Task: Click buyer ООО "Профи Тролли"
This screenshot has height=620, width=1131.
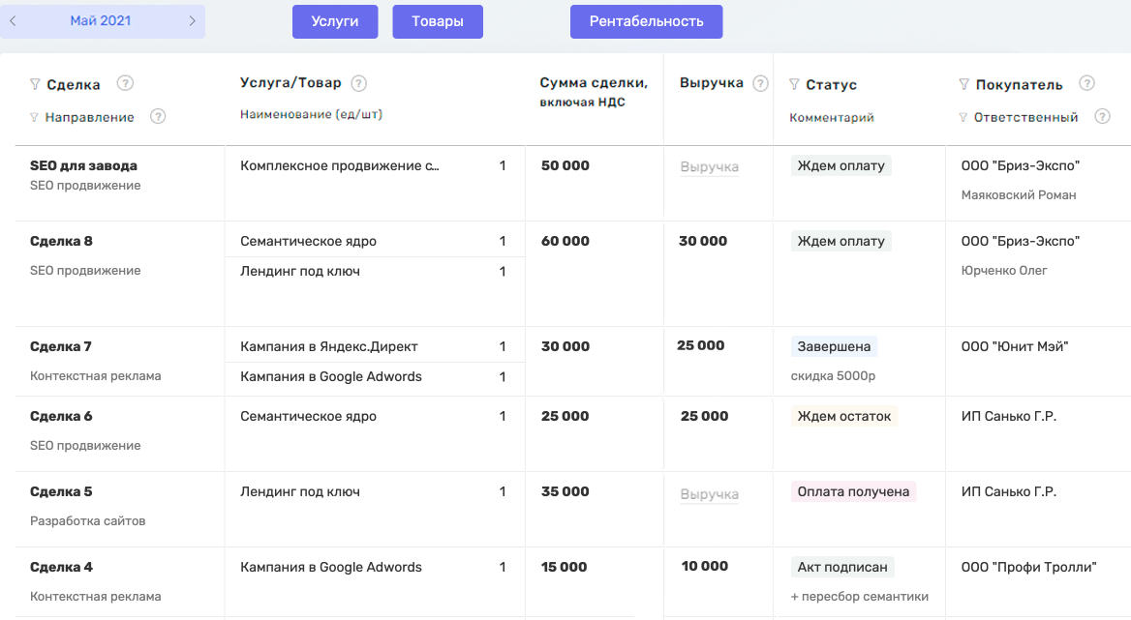Action: 1029,568
